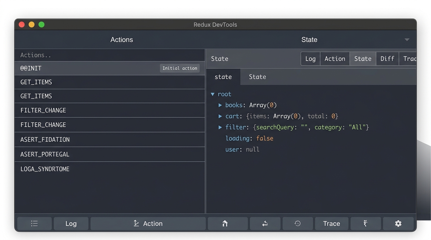This screenshot has height=240, width=431.
Task: Open settings with the gear icon
Action: (398, 223)
